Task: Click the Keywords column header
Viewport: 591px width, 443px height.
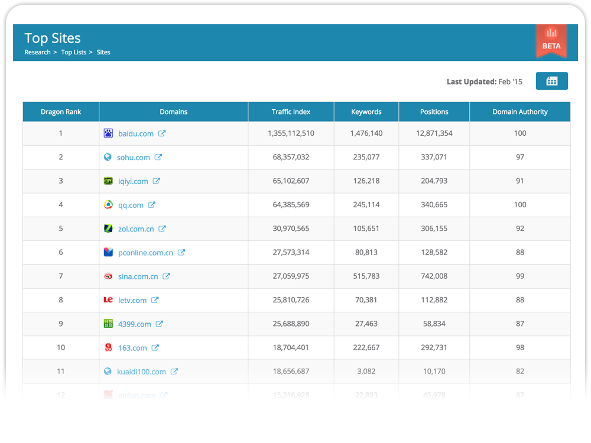Action: pos(366,112)
